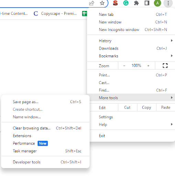Click the Cut button in Edit row
Screen dimensions: 175x176
[128, 108]
